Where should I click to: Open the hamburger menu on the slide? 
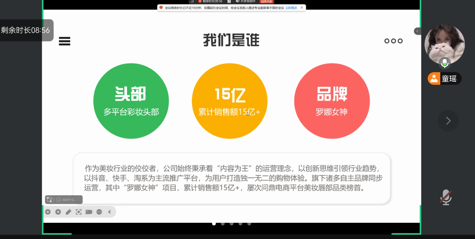pos(64,41)
